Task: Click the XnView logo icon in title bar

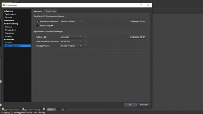Action: (x=4, y=5)
